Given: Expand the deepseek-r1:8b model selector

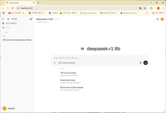Looking at the screenshot, I should tap(46, 19).
